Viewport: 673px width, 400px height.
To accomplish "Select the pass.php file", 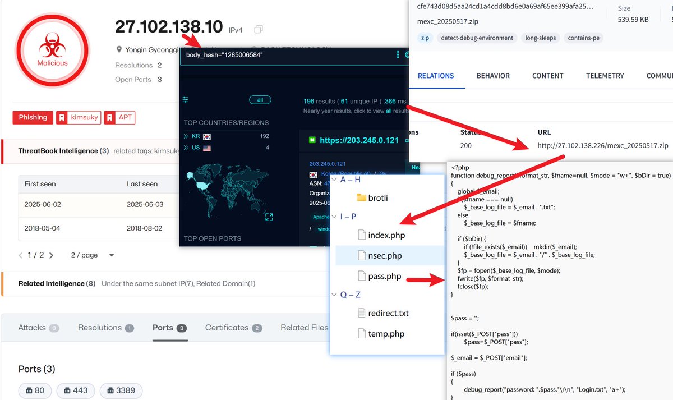I will pos(379,276).
